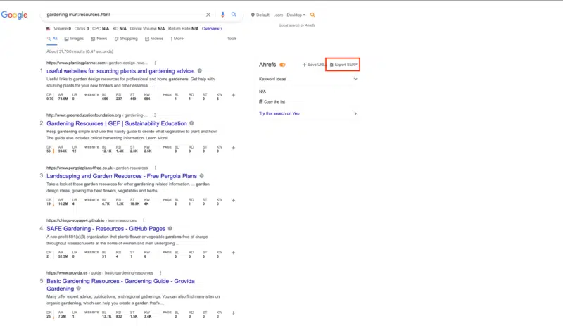
Task: Open the Desktop device dropdown
Action: (x=296, y=15)
